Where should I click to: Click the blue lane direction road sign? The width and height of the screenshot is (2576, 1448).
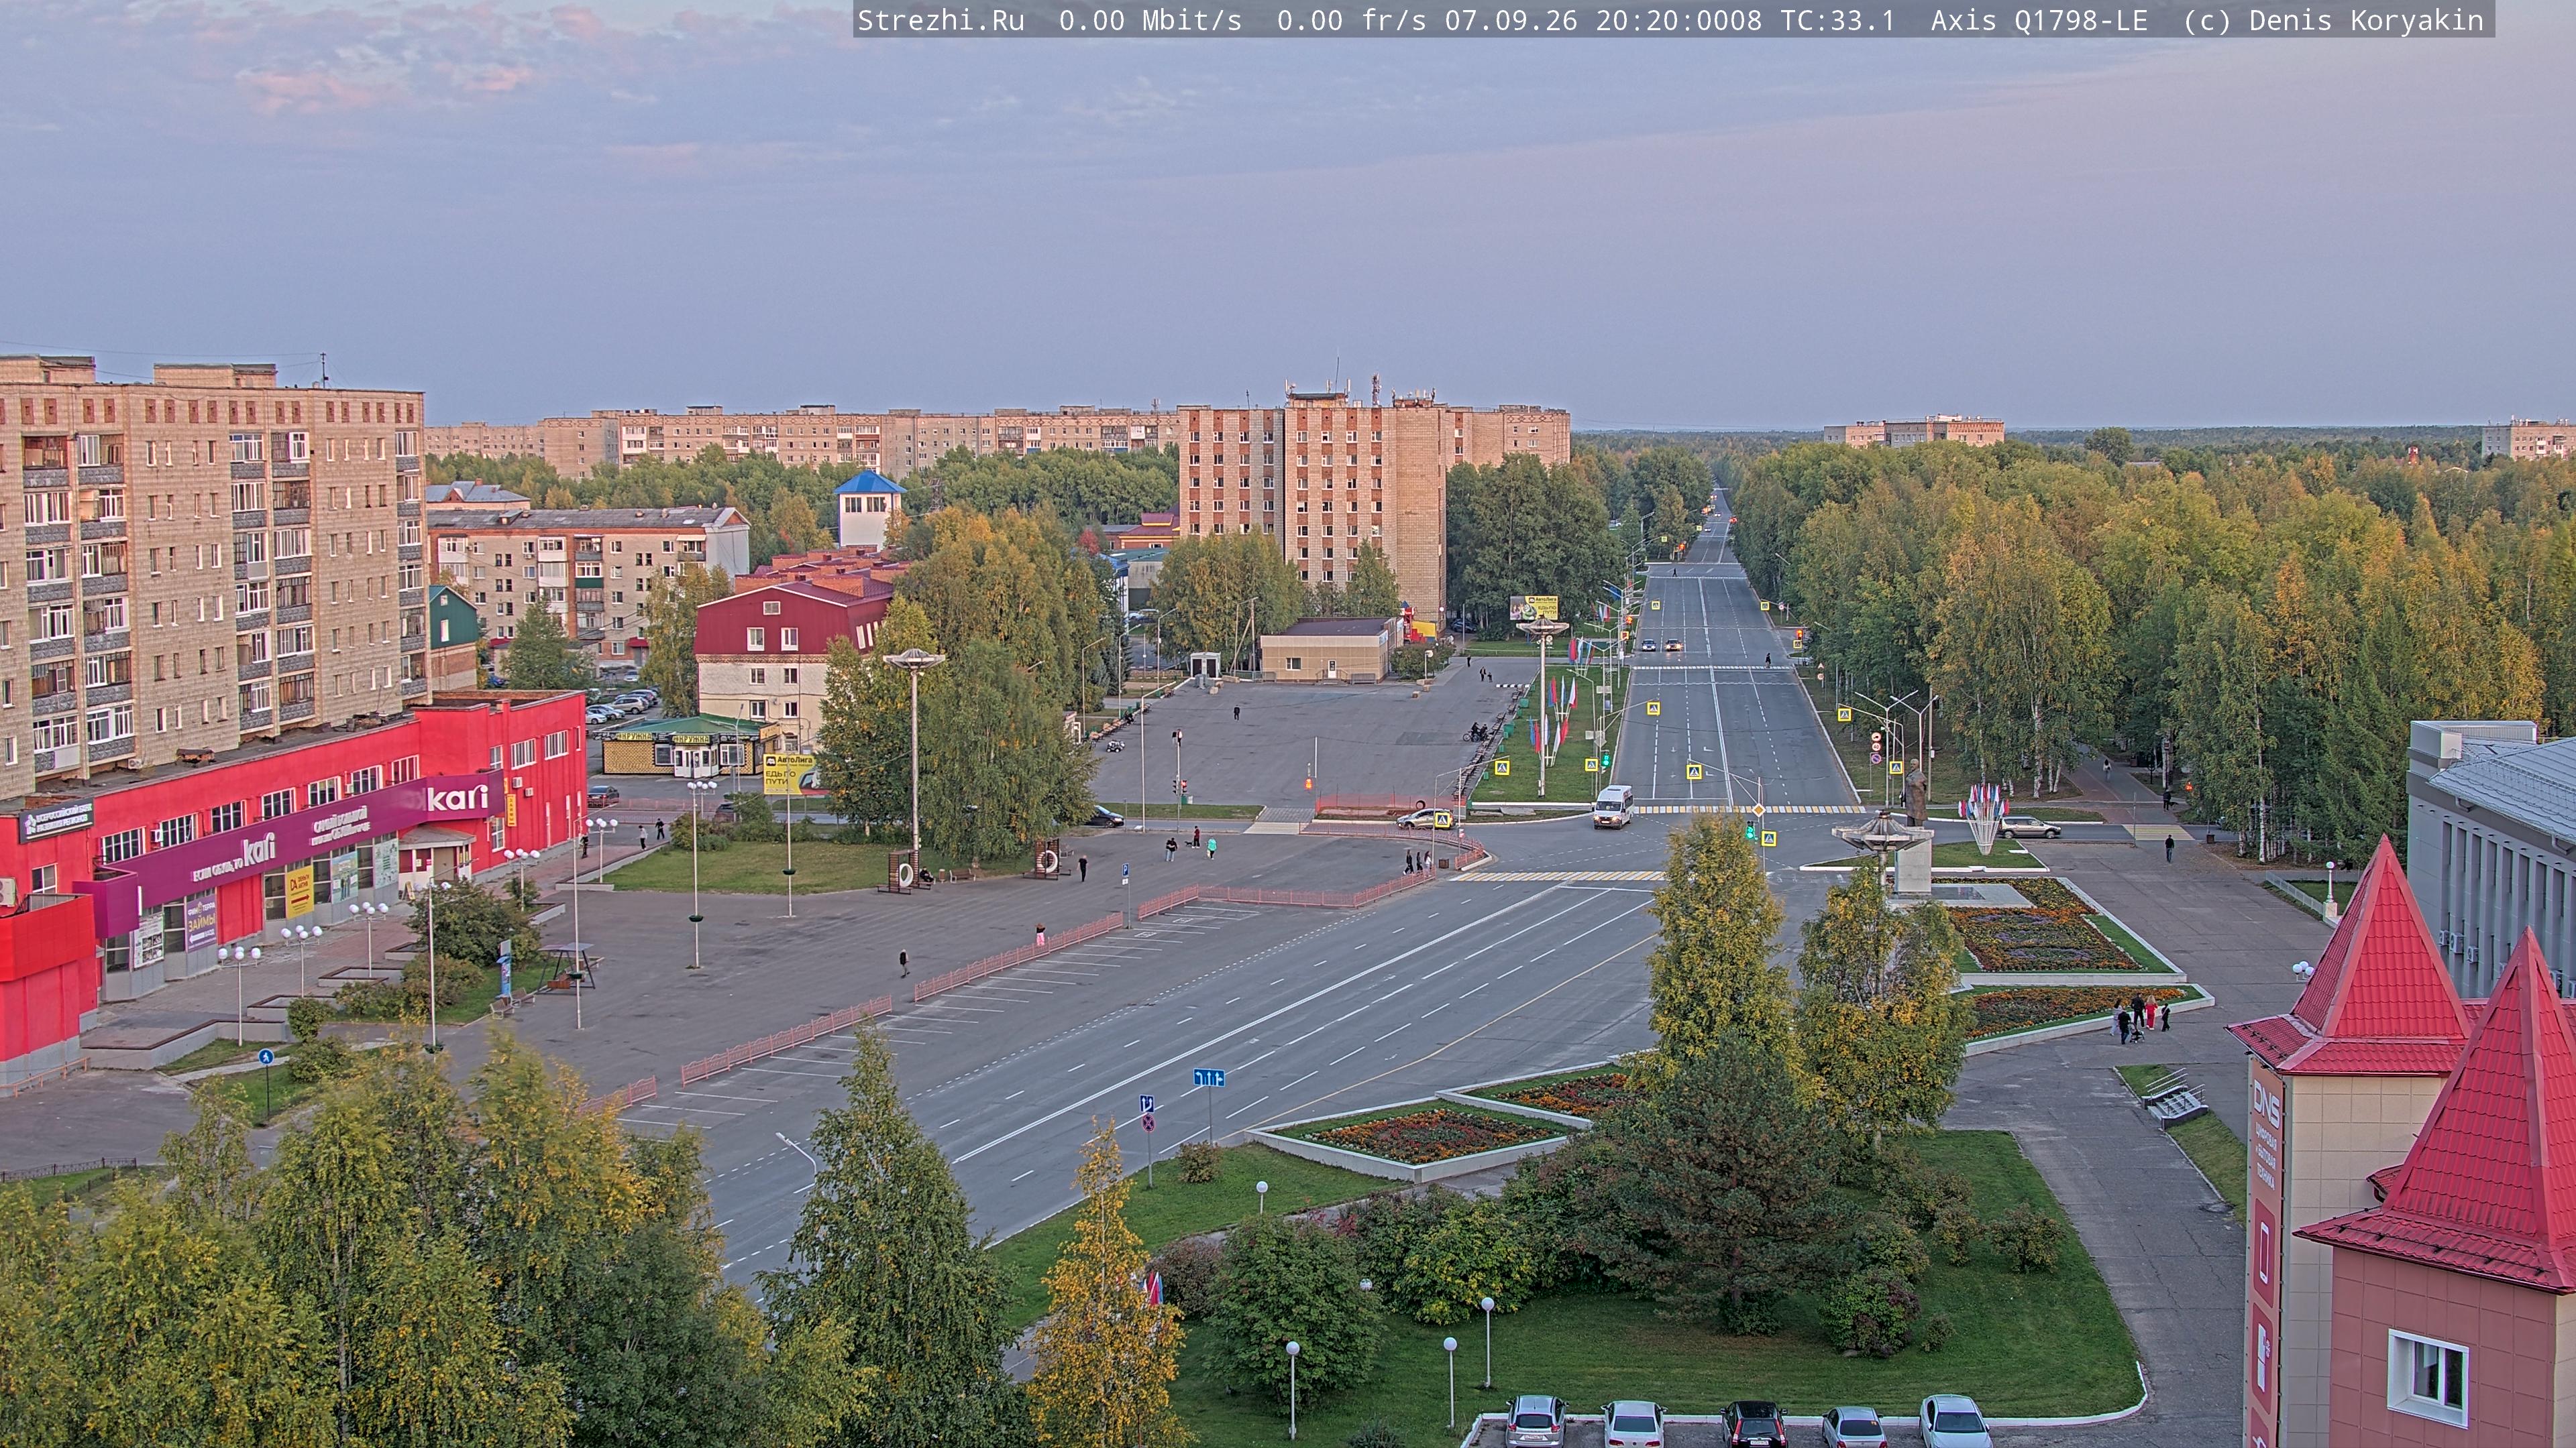[x=1208, y=1077]
